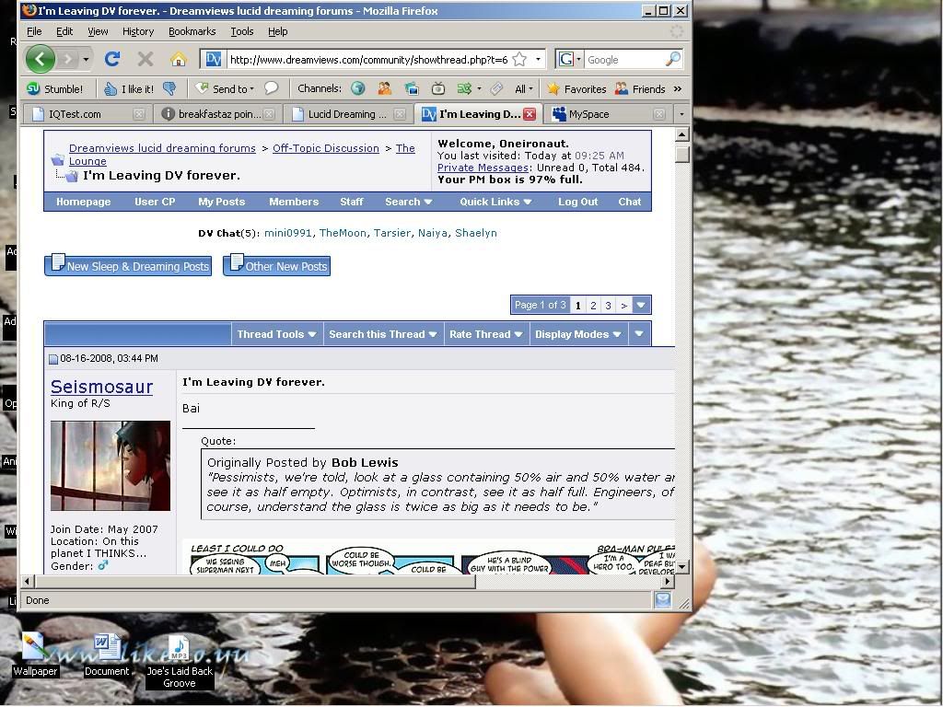Click the URL address field

pyautogui.click(x=368, y=60)
